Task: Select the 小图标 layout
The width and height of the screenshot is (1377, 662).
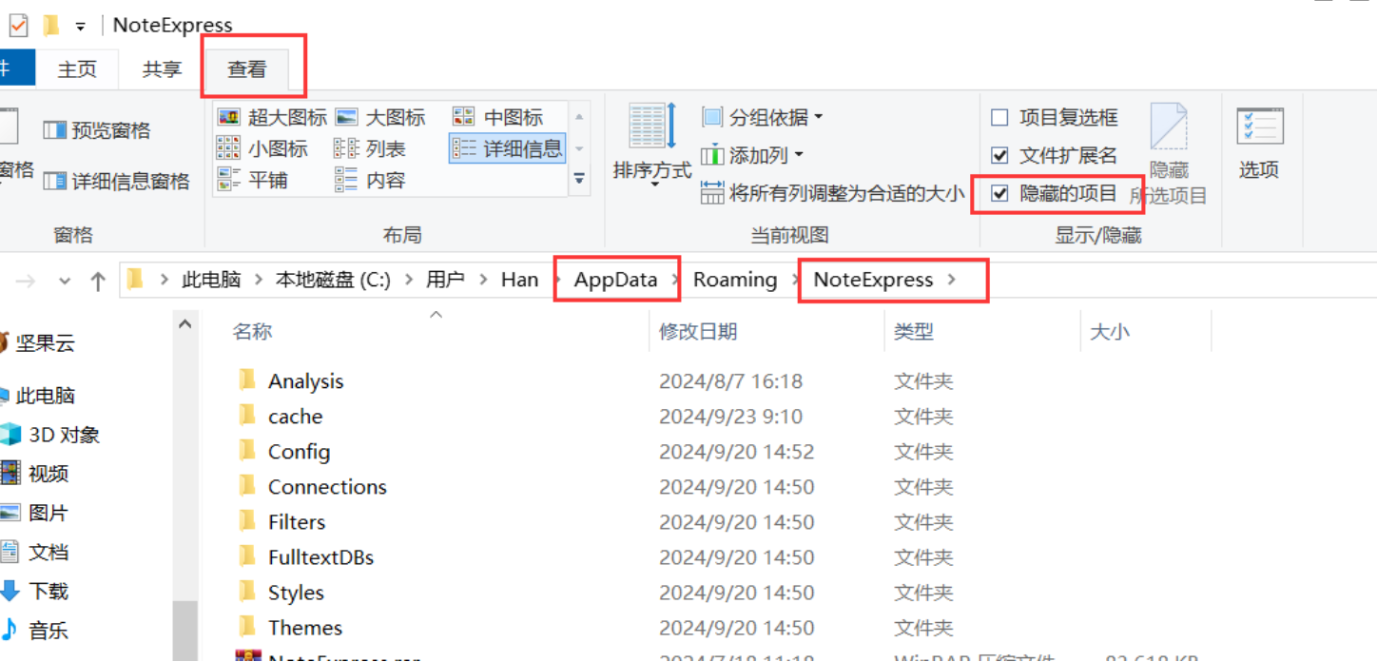Action: (262, 148)
